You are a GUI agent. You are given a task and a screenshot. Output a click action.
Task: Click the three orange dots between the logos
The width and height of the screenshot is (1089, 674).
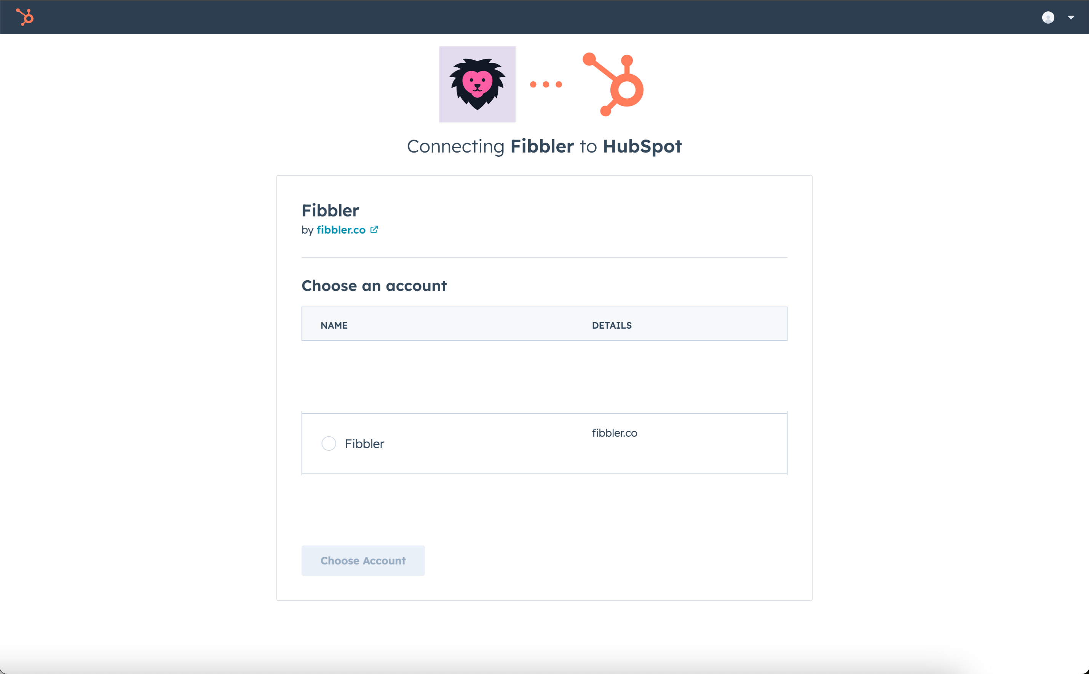coord(546,84)
